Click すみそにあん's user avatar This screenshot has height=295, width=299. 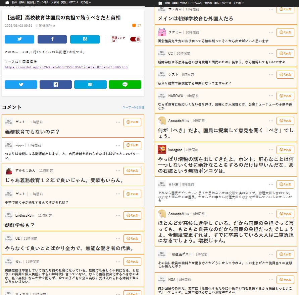point(9,170)
